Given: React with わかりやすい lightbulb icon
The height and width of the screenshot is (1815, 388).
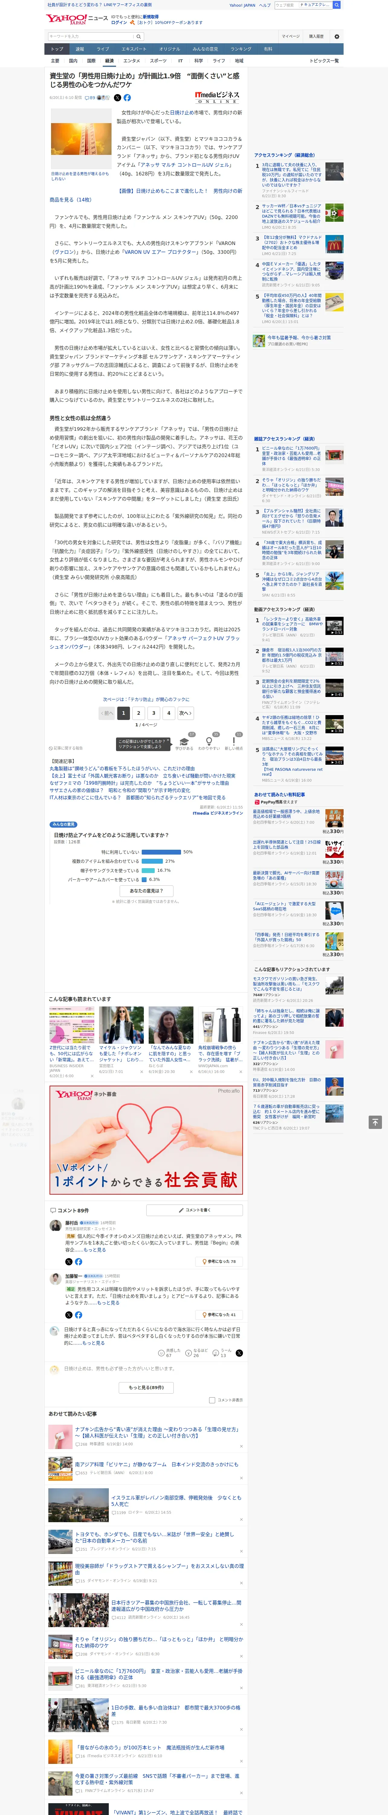Looking at the screenshot, I should [209, 742].
